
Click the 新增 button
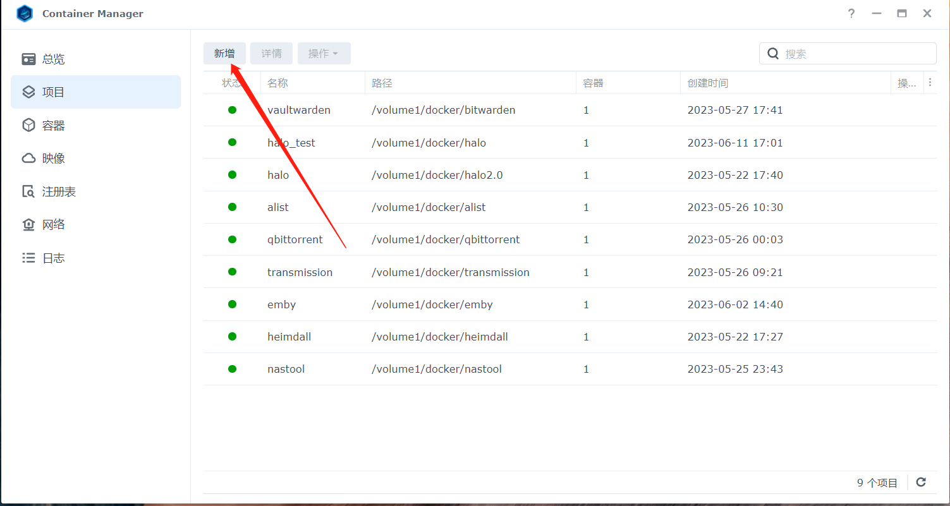tap(224, 54)
